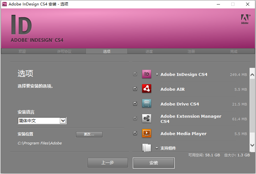
Task: Select the 完成 step tab
Action: pyautogui.click(x=233, y=51)
